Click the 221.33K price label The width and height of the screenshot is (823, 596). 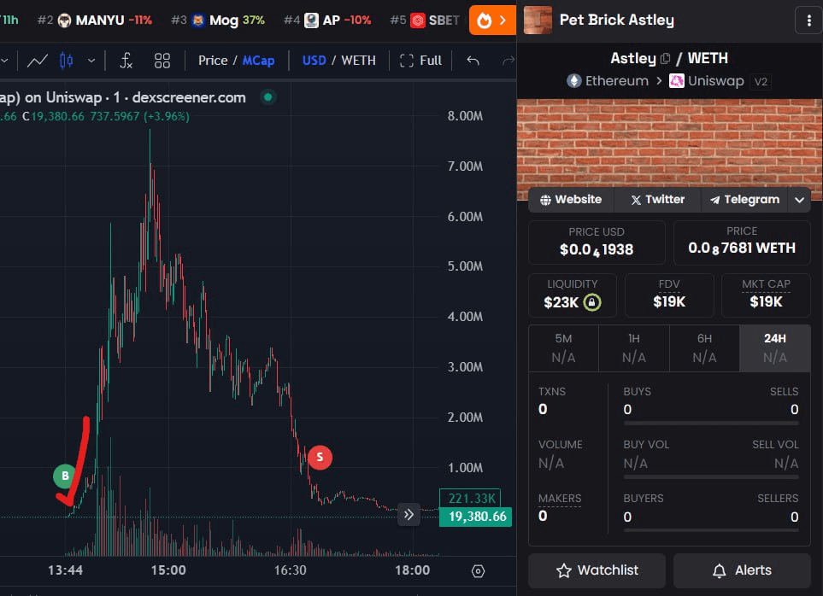pyautogui.click(x=470, y=498)
